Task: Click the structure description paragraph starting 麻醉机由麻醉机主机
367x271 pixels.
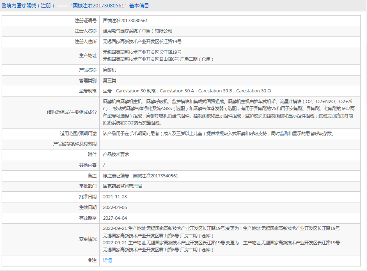Action: coord(229,112)
